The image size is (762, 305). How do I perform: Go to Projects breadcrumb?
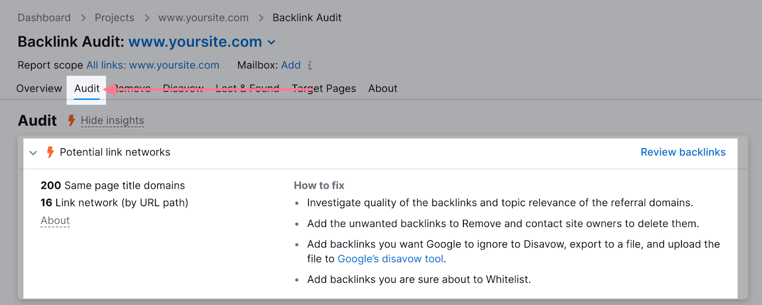click(114, 18)
